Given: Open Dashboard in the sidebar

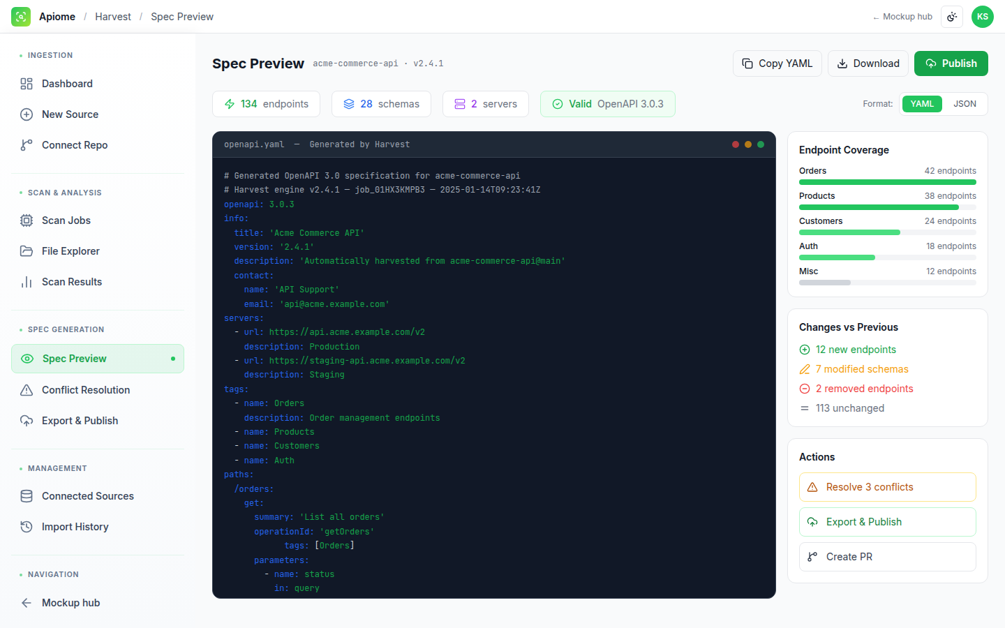Looking at the screenshot, I should [x=98, y=84].
